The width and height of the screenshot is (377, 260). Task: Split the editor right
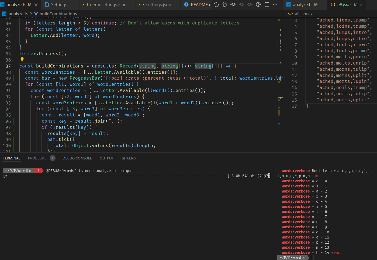coord(267,5)
